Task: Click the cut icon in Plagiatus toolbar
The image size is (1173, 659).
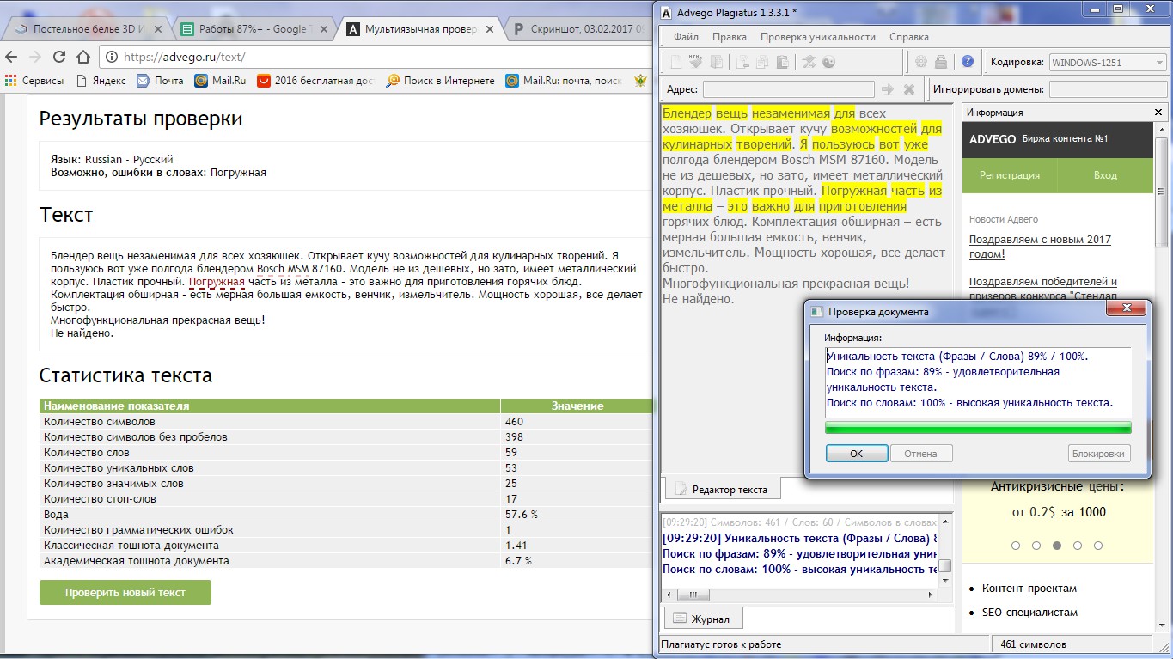Action: point(742,62)
